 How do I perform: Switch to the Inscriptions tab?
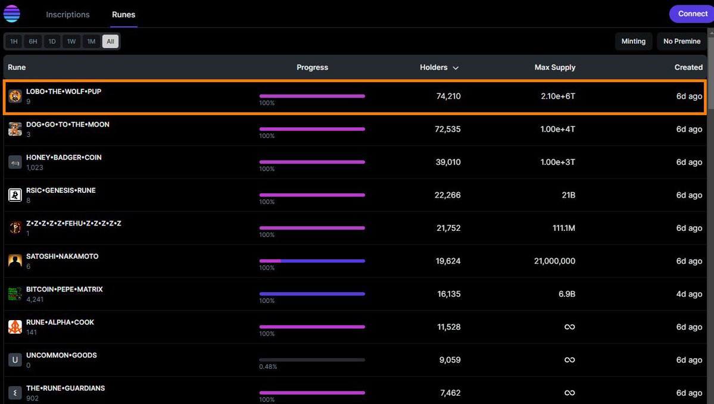tap(68, 14)
